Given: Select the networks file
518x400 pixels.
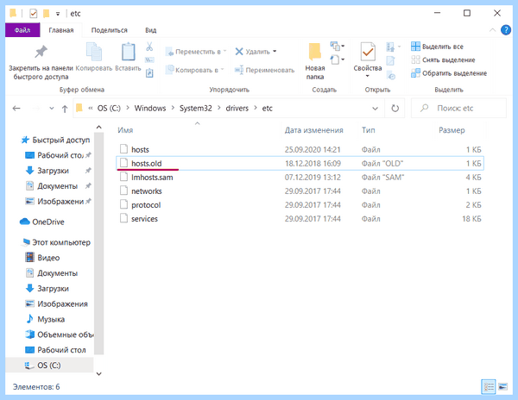Looking at the screenshot, I should [x=300, y=191].
